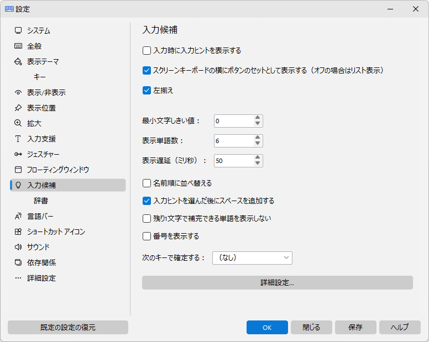Increase 表示遅延 with up arrow

[x=258, y=158]
